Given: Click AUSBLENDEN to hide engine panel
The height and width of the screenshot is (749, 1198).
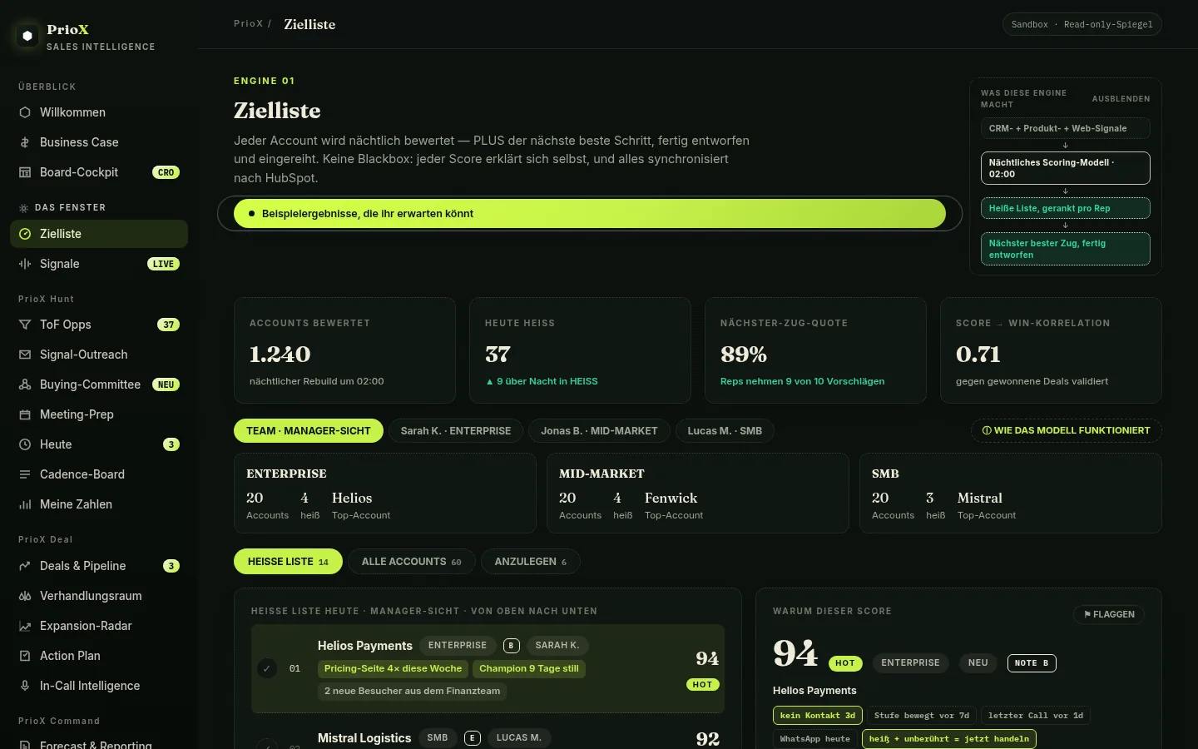Looking at the screenshot, I should pyautogui.click(x=1121, y=99).
